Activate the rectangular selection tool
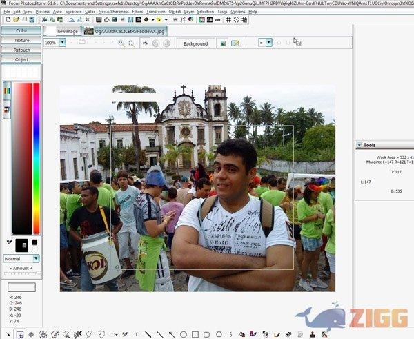The image size is (414, 339). point(19,334)
